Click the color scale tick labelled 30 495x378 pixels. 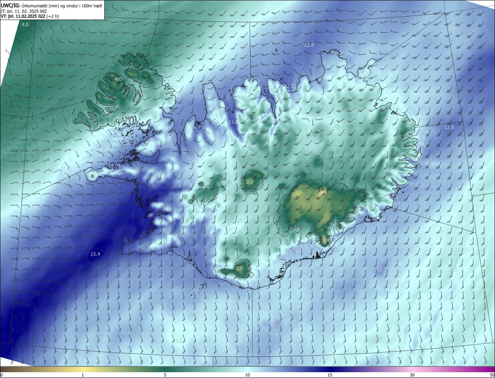click(412, 375)
